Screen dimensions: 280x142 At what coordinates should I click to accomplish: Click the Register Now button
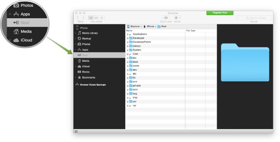click(x=220, y=13)
